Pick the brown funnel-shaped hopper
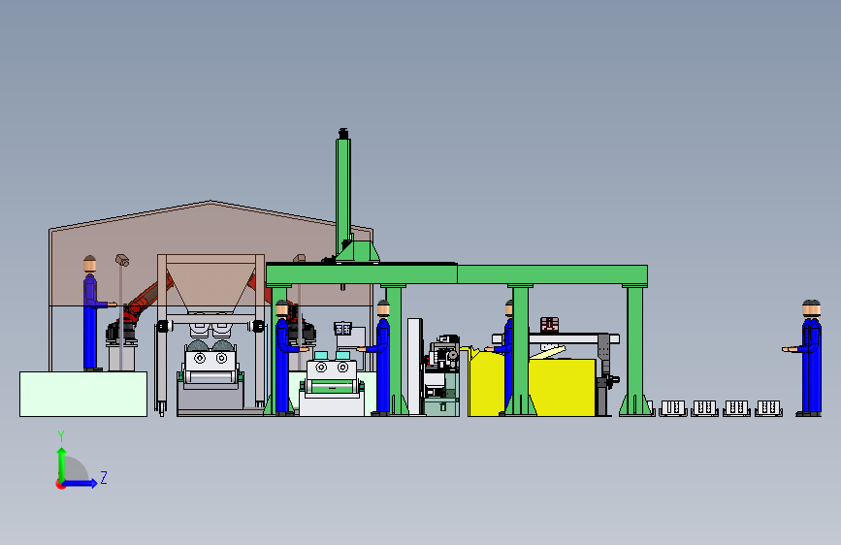The width and height of the screenshot is (841, 545). point(210,286)
